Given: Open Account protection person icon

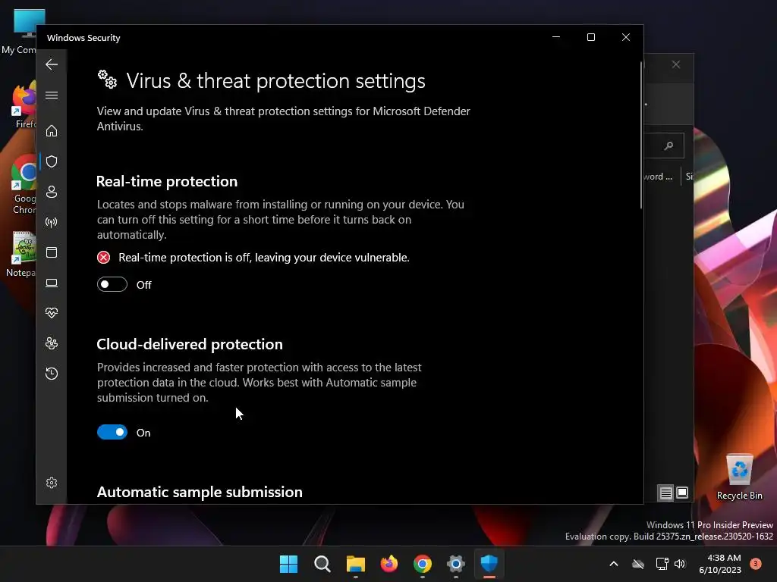Looking at the screenshot, I should [52, 192].
